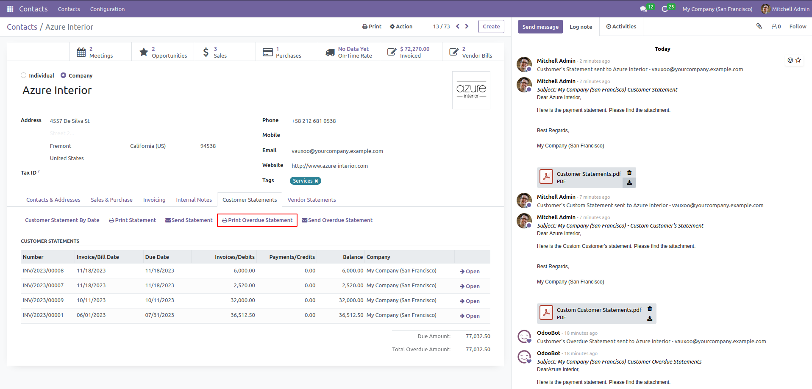Open the Print dropdown menu
This screenshot has width=812, height=389.
click(x=372, y=26)
